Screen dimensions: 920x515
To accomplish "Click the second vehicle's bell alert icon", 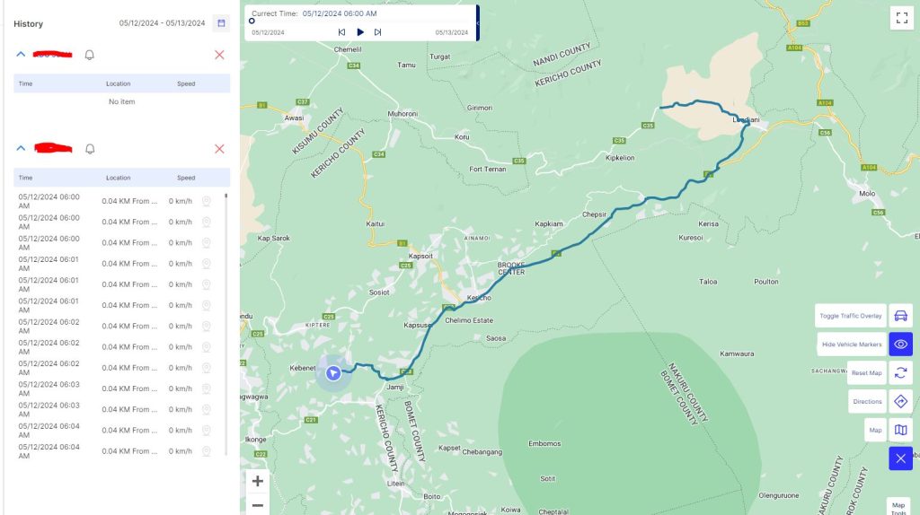I will click(90, 149).
